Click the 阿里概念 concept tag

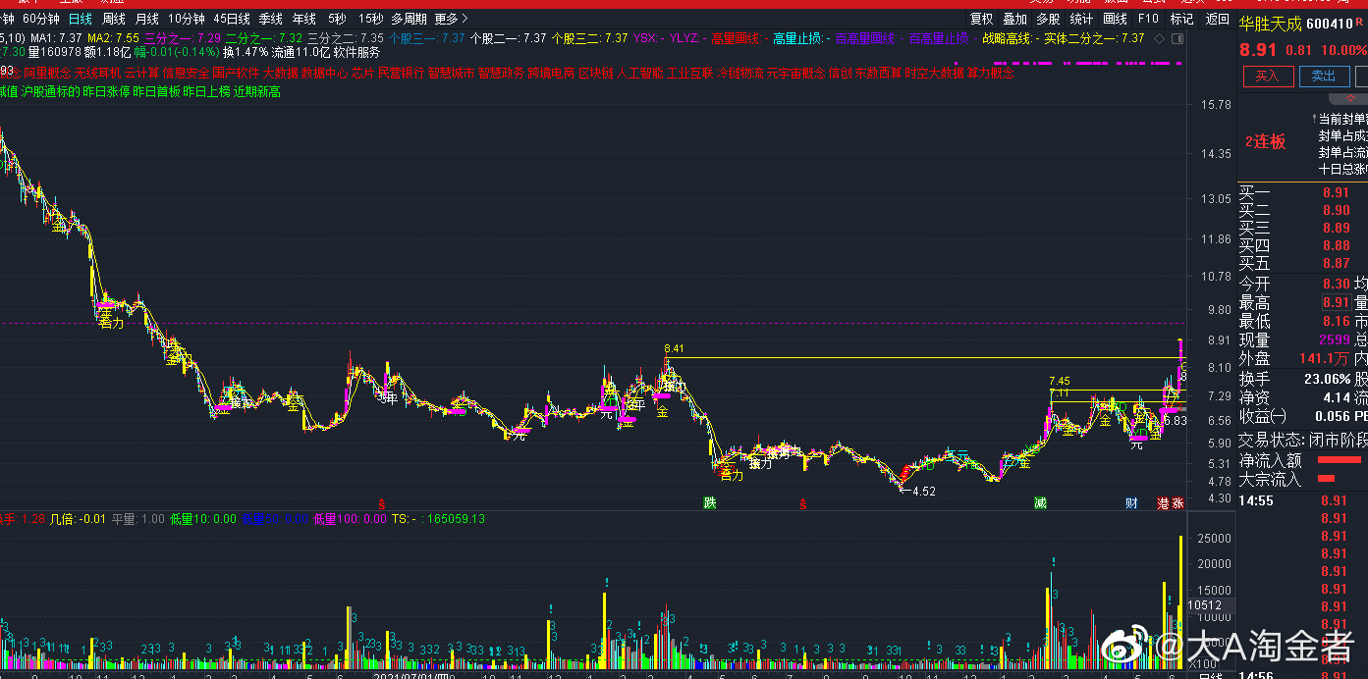coord(47,73)
